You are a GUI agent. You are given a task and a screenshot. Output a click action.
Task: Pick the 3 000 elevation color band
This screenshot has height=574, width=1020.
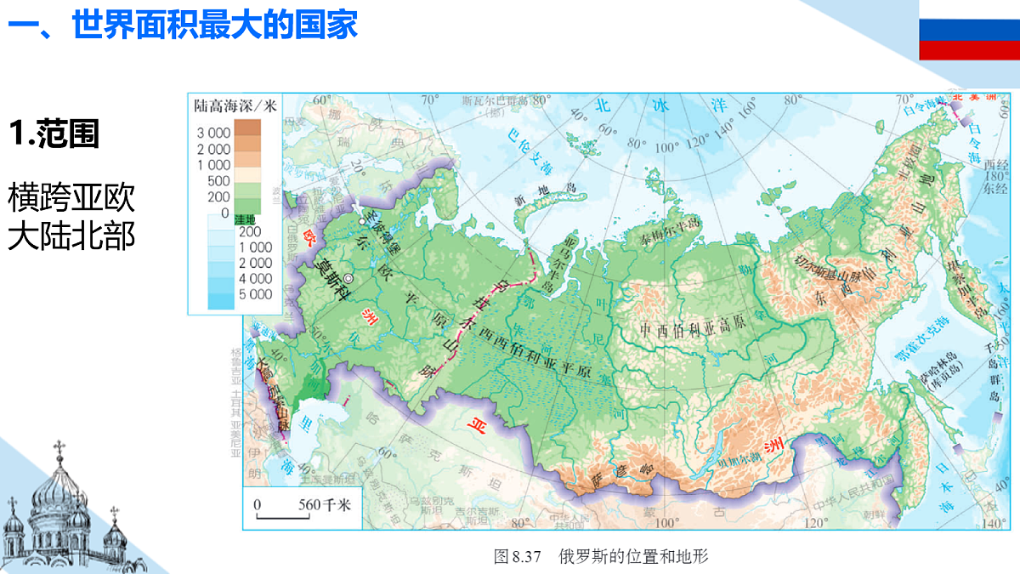[248, 128]
